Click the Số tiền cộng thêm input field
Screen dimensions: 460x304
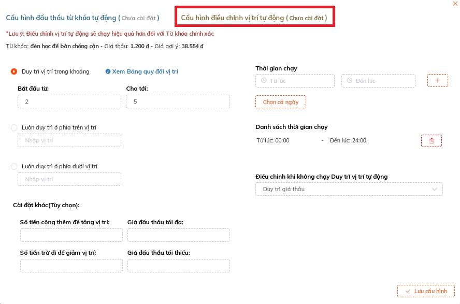coord(71,235)
